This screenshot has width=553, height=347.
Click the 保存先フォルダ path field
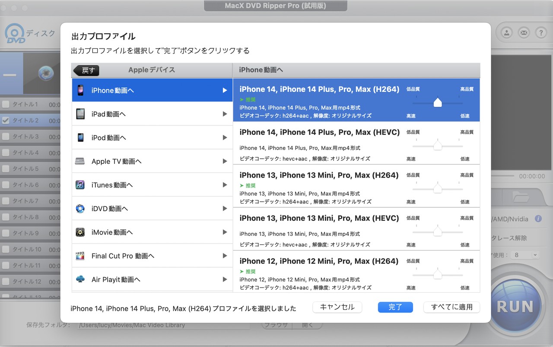tap(164, 325)
